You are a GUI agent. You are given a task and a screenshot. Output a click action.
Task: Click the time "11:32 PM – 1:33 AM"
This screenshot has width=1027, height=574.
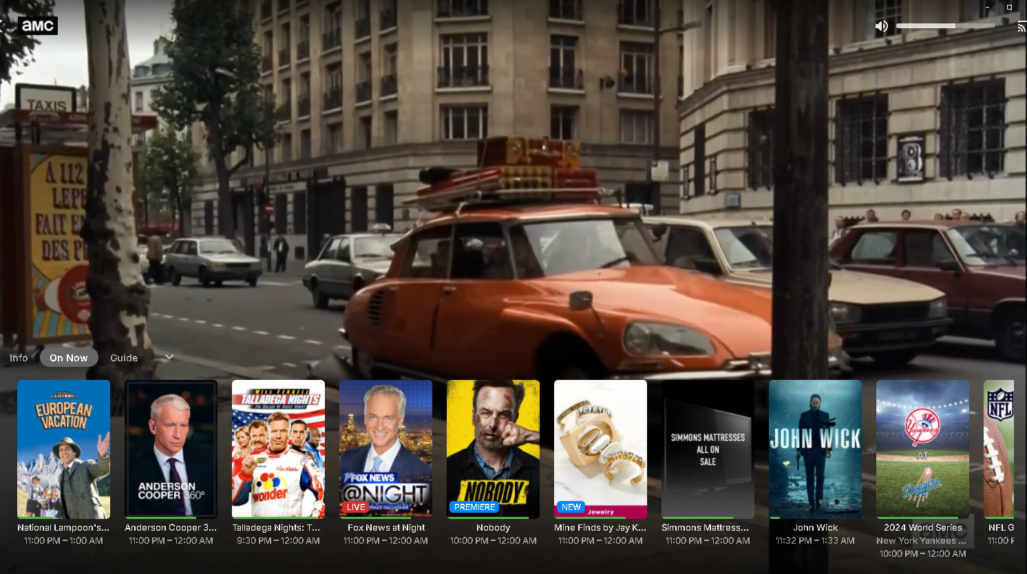coord(815,541)
